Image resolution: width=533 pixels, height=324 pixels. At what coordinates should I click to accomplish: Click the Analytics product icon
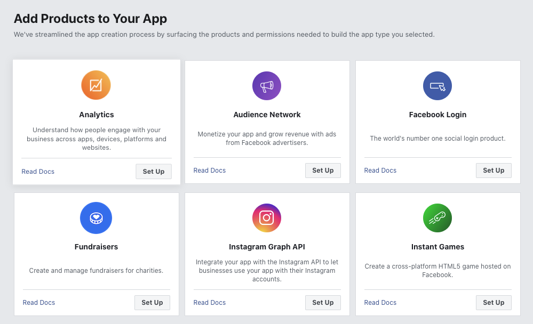click(x=96, y=85)
